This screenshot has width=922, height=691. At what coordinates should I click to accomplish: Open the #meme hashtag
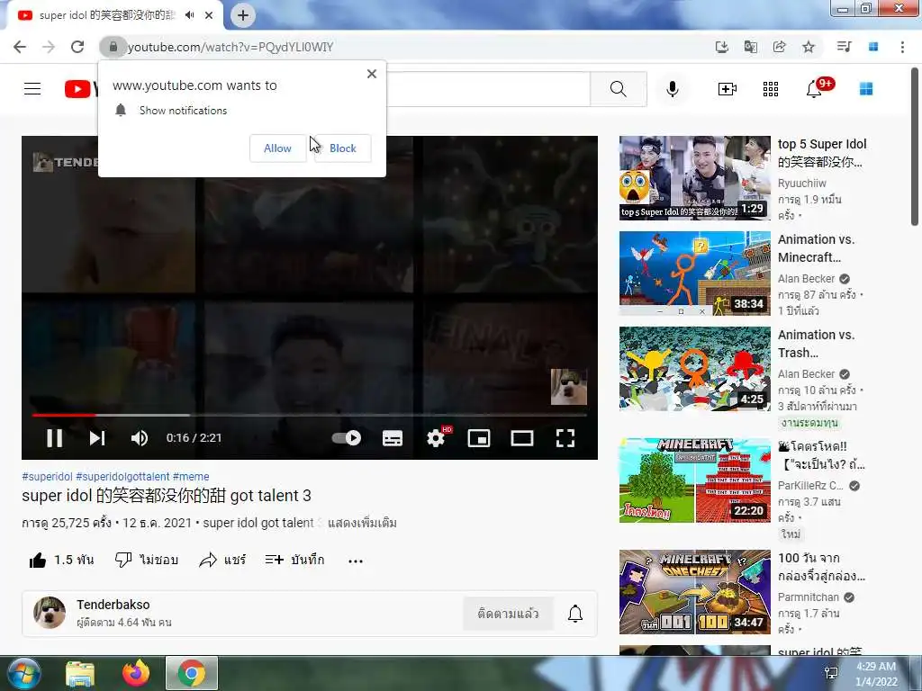[191, 477]
